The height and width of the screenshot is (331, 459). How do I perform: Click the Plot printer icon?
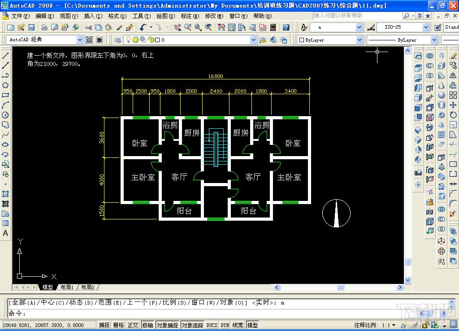[44, 27]
